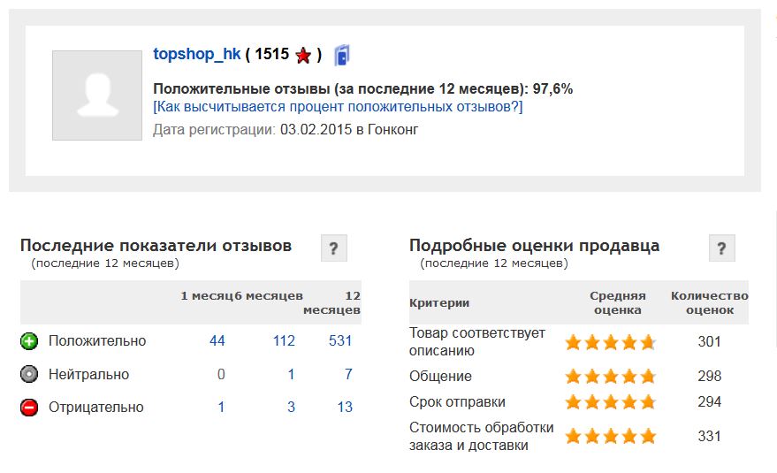Click the green positive feedback icon

[x=29, y=341]
